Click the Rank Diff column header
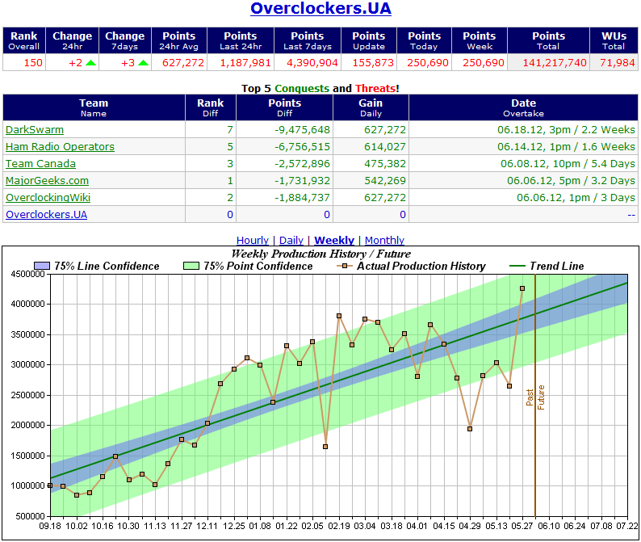641x542 pixels. 211,107
